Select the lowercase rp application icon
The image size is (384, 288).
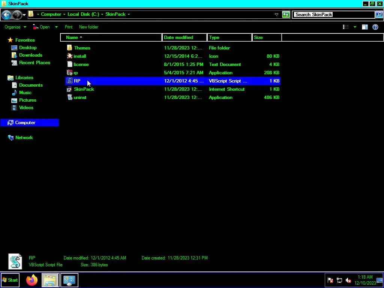(69, 72)
